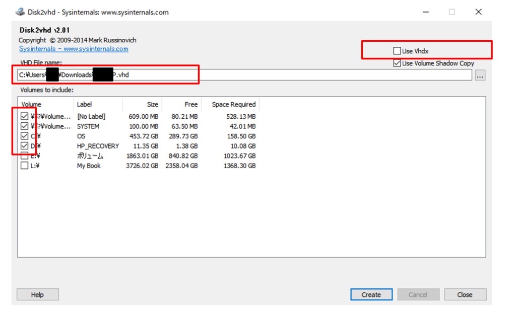Sort by the Space Required column header
This screenshot has width=516, height=314.
(x=230, y=105)
